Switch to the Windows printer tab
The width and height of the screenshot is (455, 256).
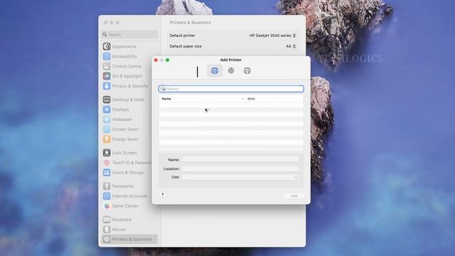tap(247, 70)
